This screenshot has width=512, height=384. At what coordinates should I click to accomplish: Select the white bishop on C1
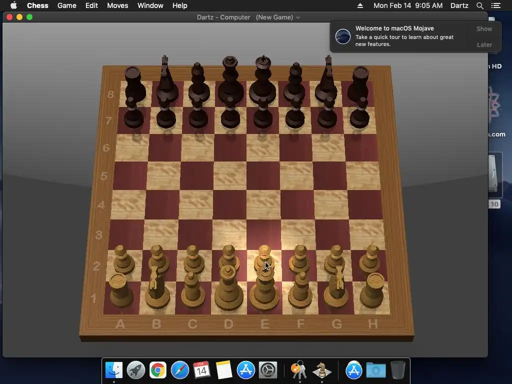pos(193,290)
